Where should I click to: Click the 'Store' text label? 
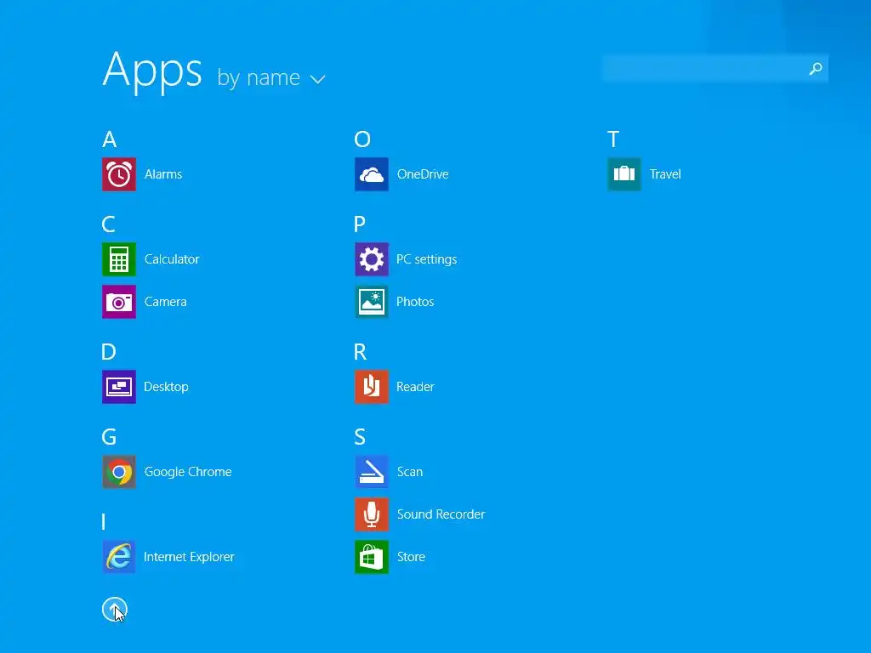[411, 557]
